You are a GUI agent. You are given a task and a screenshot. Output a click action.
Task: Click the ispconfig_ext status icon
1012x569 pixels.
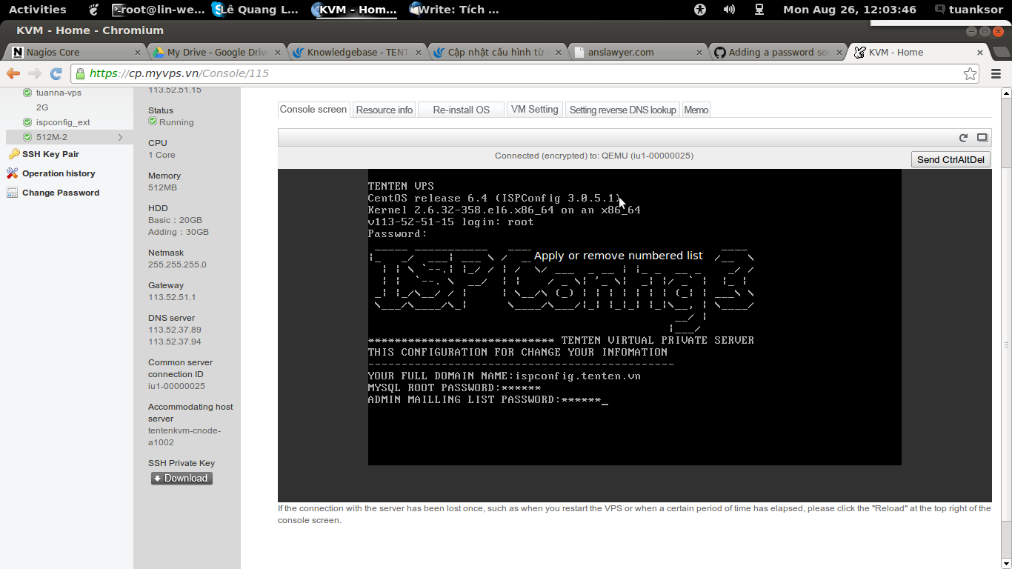27,122
